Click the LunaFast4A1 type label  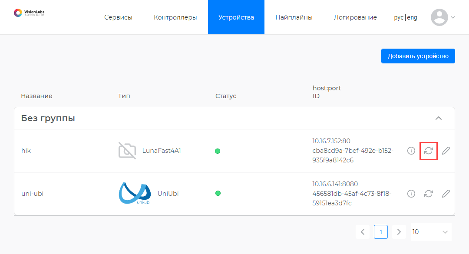click(162, 151)
